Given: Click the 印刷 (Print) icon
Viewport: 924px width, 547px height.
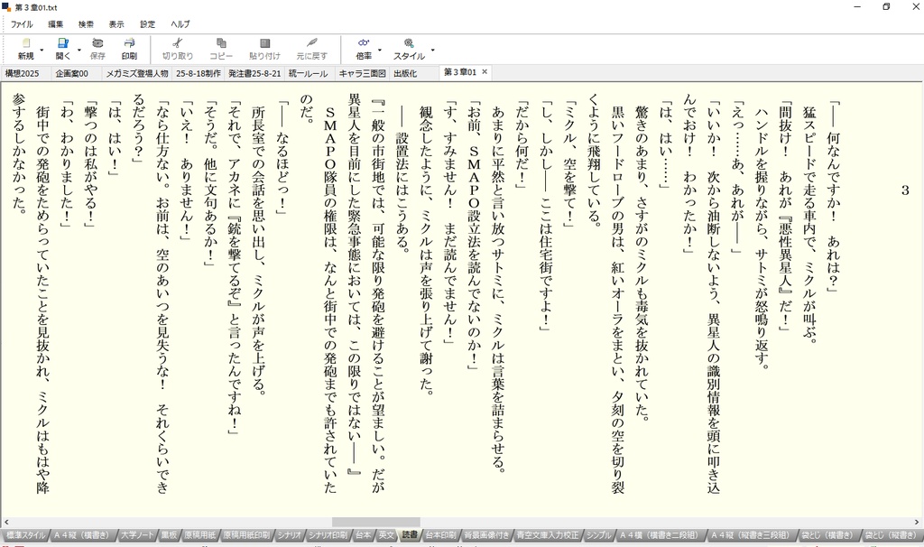Looking at the screenshot, I should [129, 43].
